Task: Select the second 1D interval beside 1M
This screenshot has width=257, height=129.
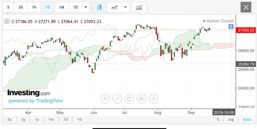Action: click(x=75, y=7)
